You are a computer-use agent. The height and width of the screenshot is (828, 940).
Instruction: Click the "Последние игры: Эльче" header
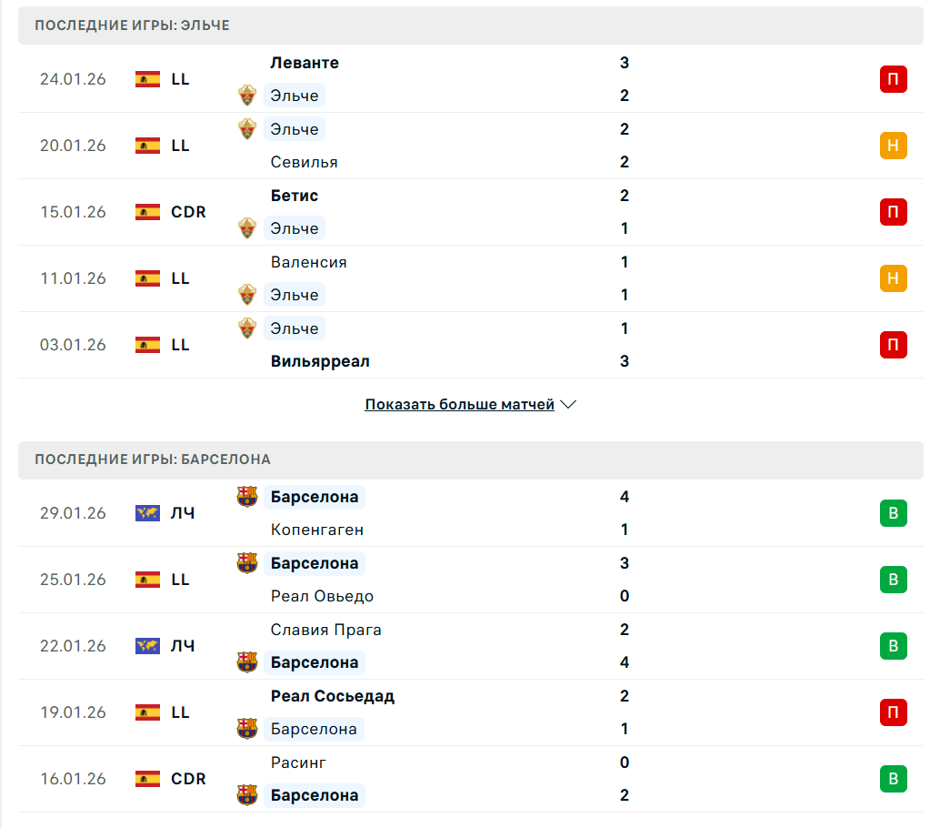132,25
